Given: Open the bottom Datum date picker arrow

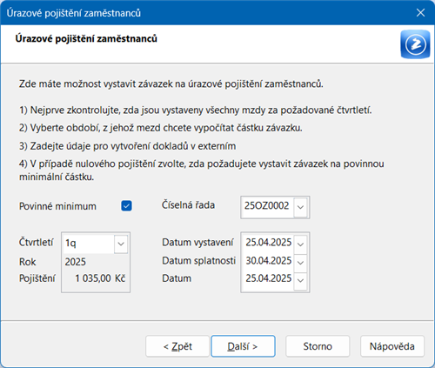Looking at the screenshot, I should pos(300,280).
